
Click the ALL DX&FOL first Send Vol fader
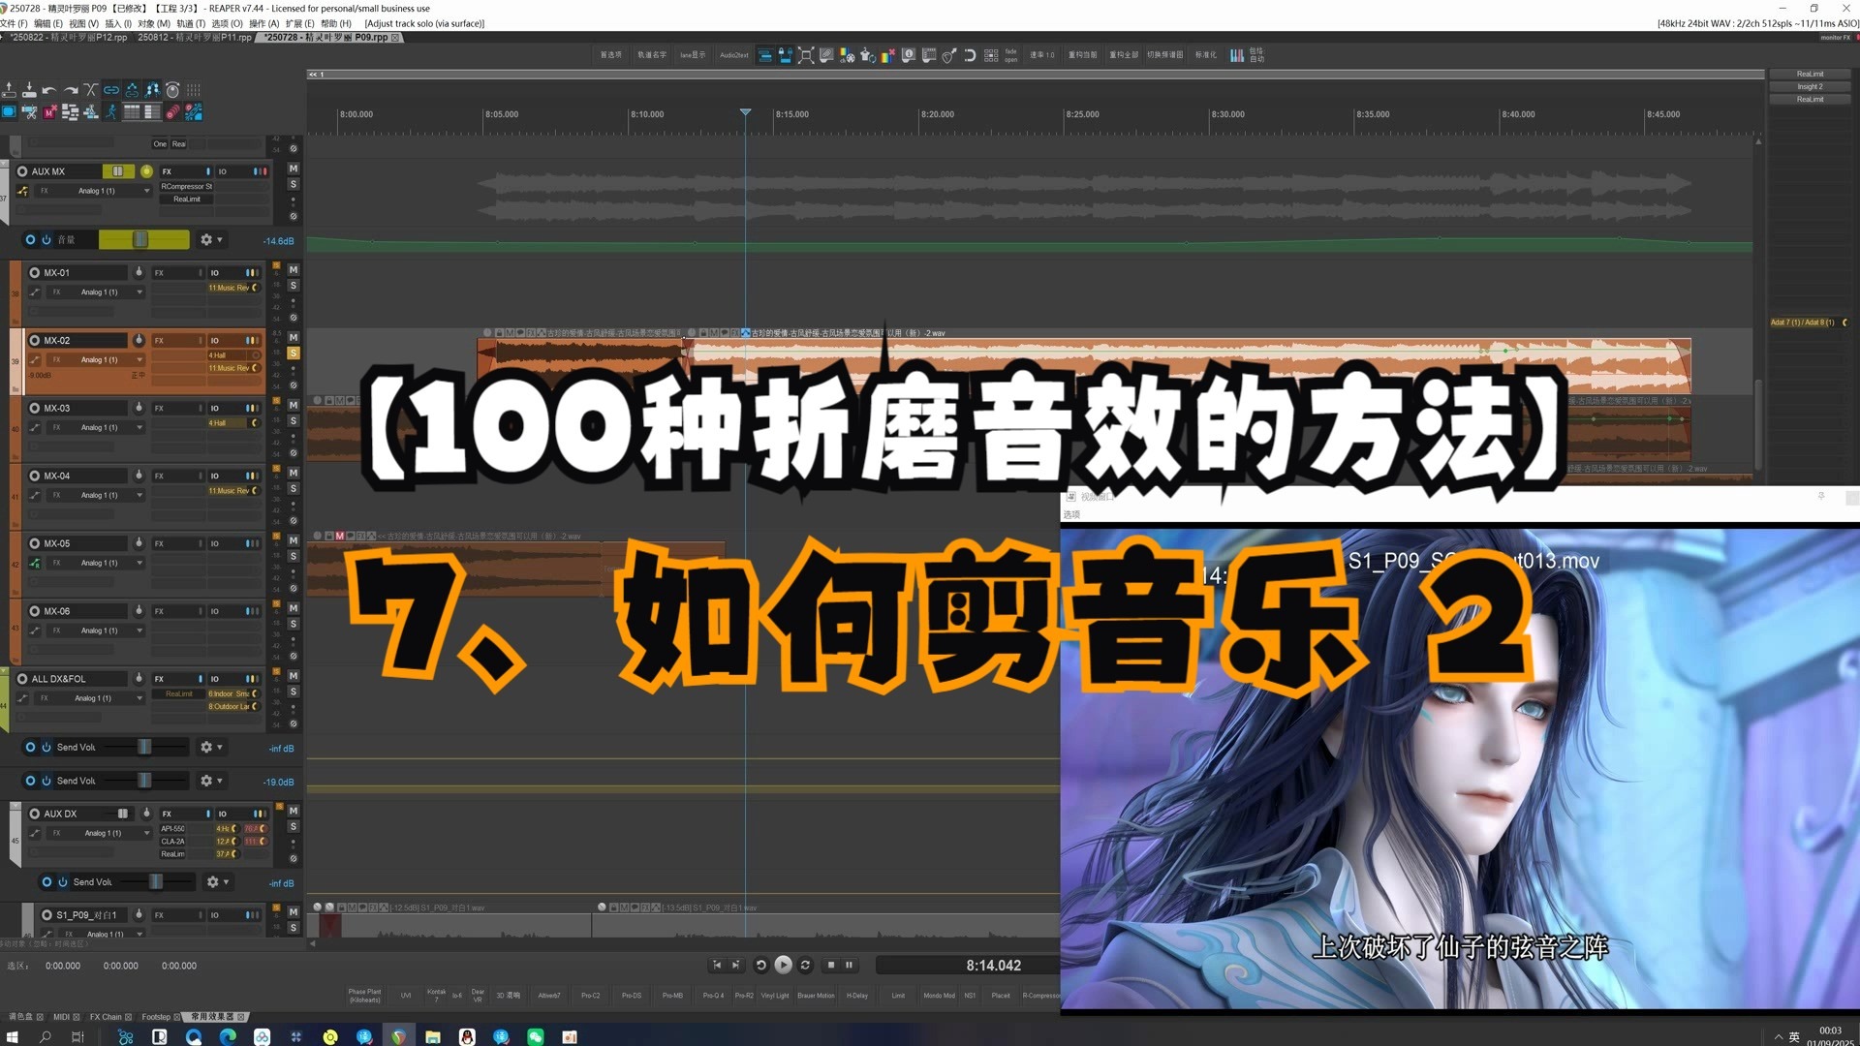(x=144, y=747)
